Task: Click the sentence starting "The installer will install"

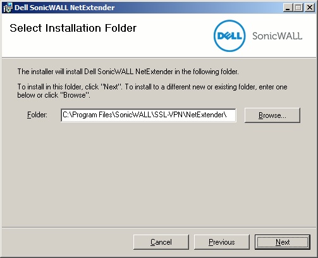Action: point(128,72)
